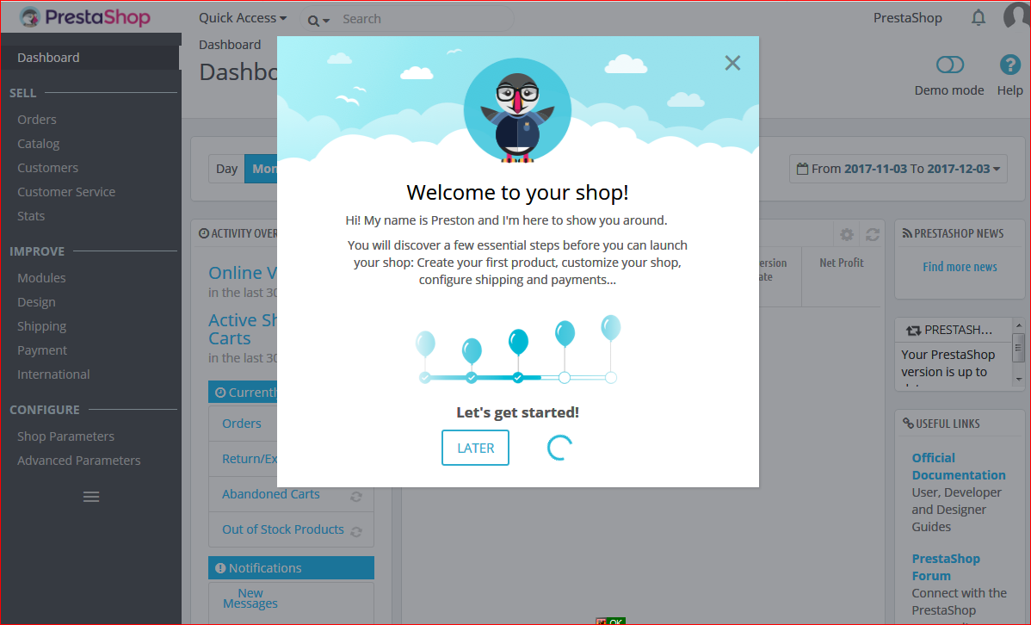Screen dimensions: 1031x625
Task: Open the New Messages link
Action: tap(250, 598)
